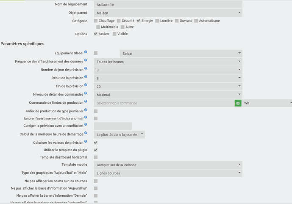The height and width of the screenshot is (204, 292).
Task: Click help icon for Calcul de la meilleure heure
Action: pyautogui.click(x=86, y=133)
